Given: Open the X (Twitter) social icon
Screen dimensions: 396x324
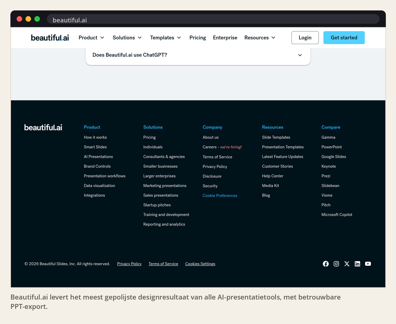Looking at the screenshot, I should pyautogui.click(x=347, y=264).
